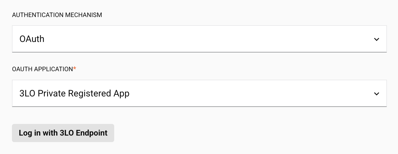
Task: Click the orange required asterisk
Action: coord(75,69)
